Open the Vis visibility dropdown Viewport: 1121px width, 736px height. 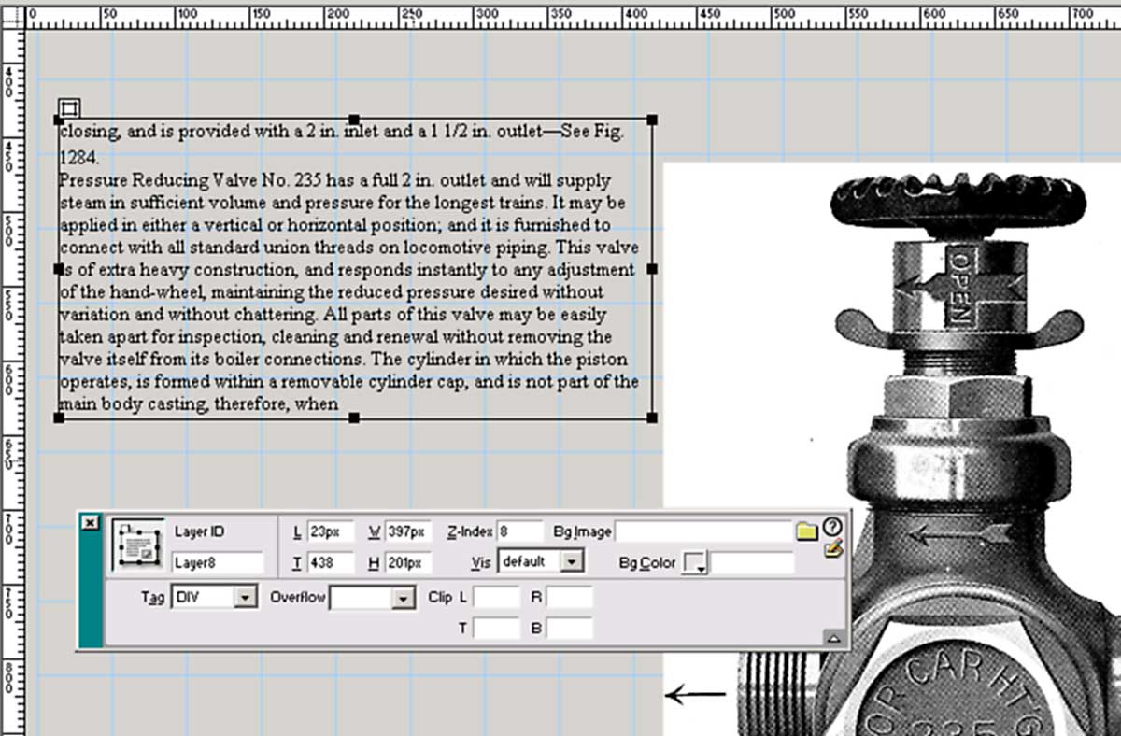pos(574,562)
